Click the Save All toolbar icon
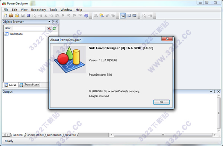223x146 pixels. pos(29,16)
